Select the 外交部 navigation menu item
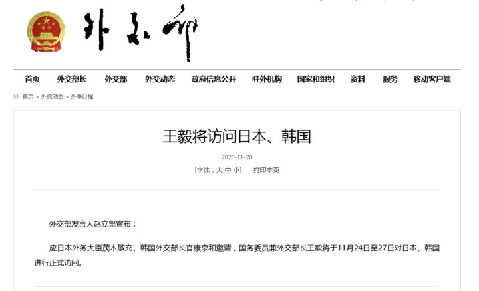479x291 pixels. 116,79
